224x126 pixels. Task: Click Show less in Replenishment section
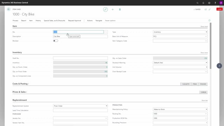point(204,100)
